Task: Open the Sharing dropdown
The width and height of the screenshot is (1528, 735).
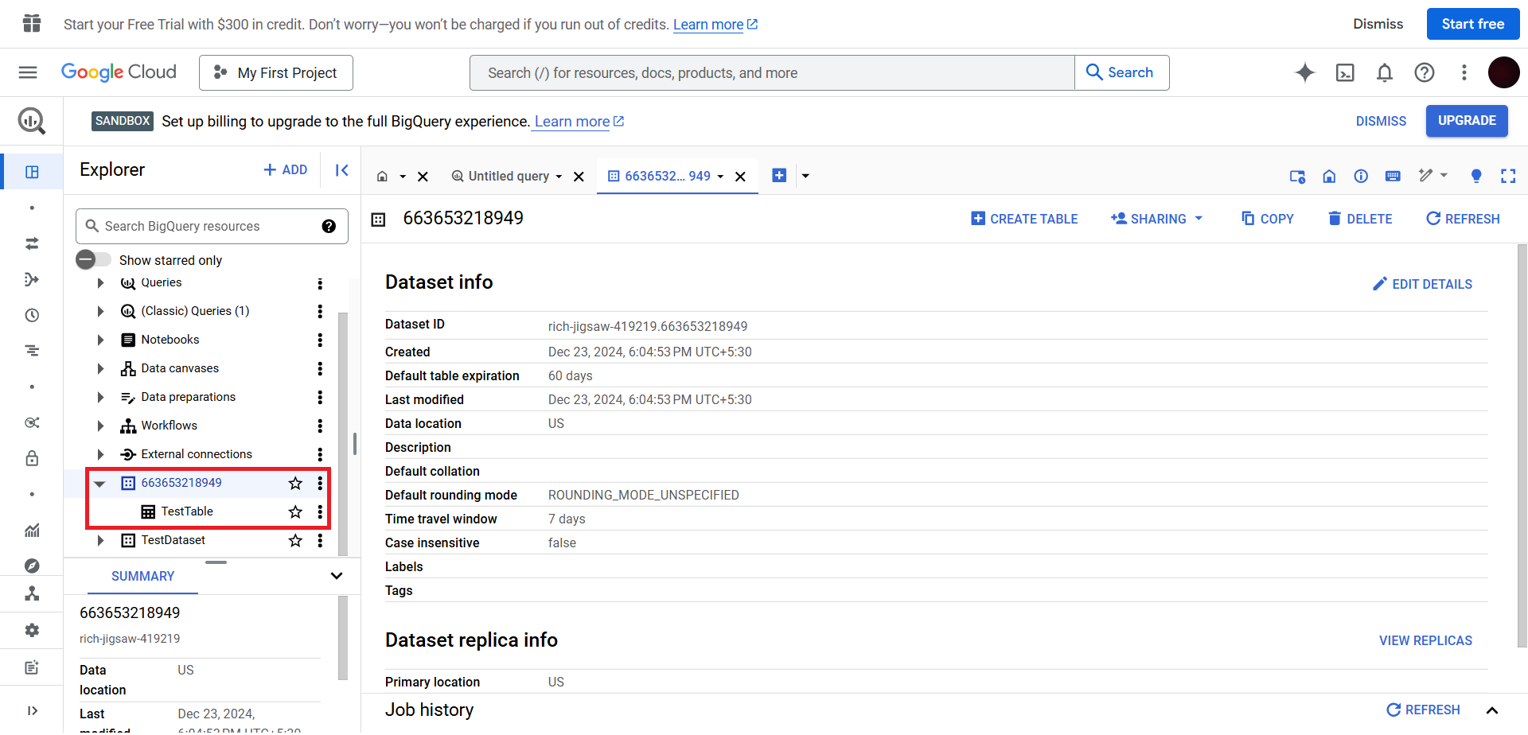Action: 1157,219
